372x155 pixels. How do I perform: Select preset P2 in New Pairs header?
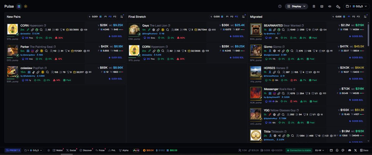pos(110,16)
